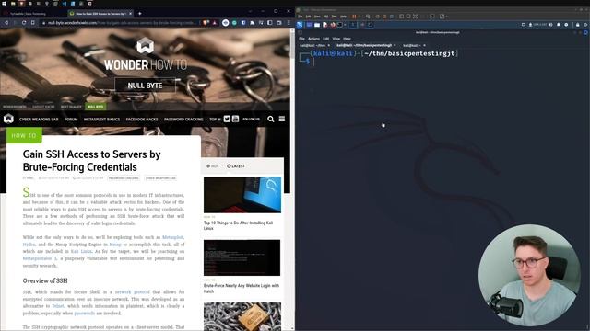Image resolution: width=590 pixels, height=331 pixels.
Task: Open the Kali dragon applications menu
Action: [x=300, y=25]
